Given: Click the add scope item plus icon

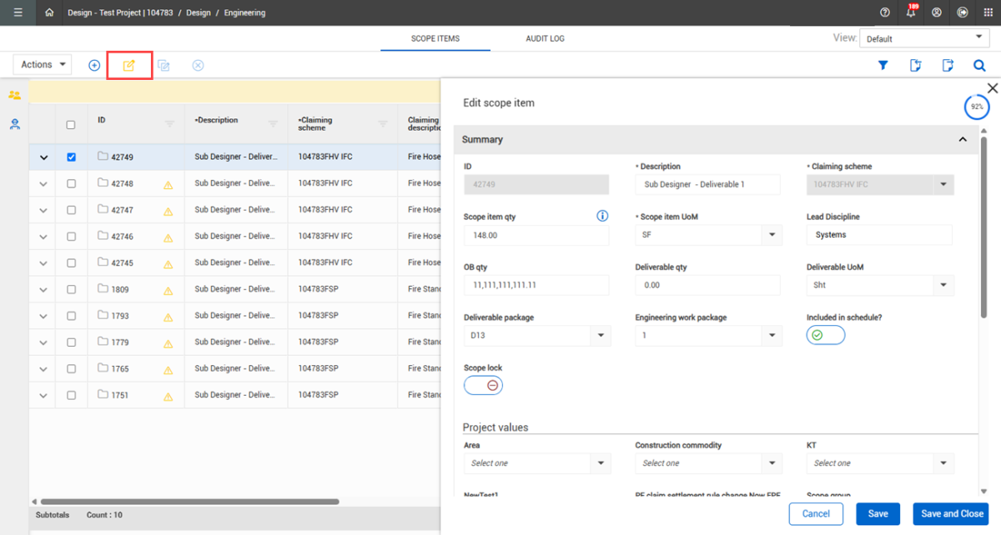Looking at the screenshot, I should coord(94,65).
